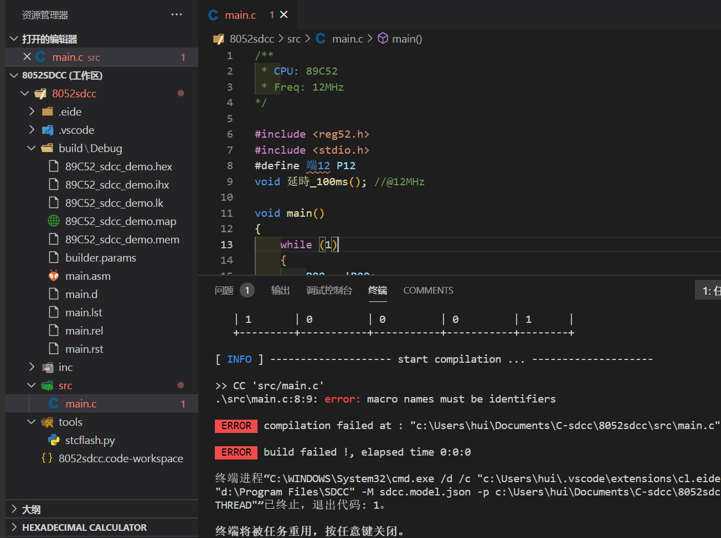
Task: Select the main.c editor tab
Action: (248, 15)
